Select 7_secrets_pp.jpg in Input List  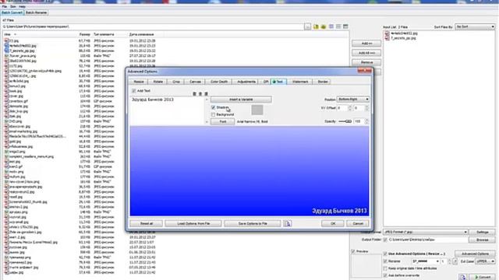tap(403, 38)
